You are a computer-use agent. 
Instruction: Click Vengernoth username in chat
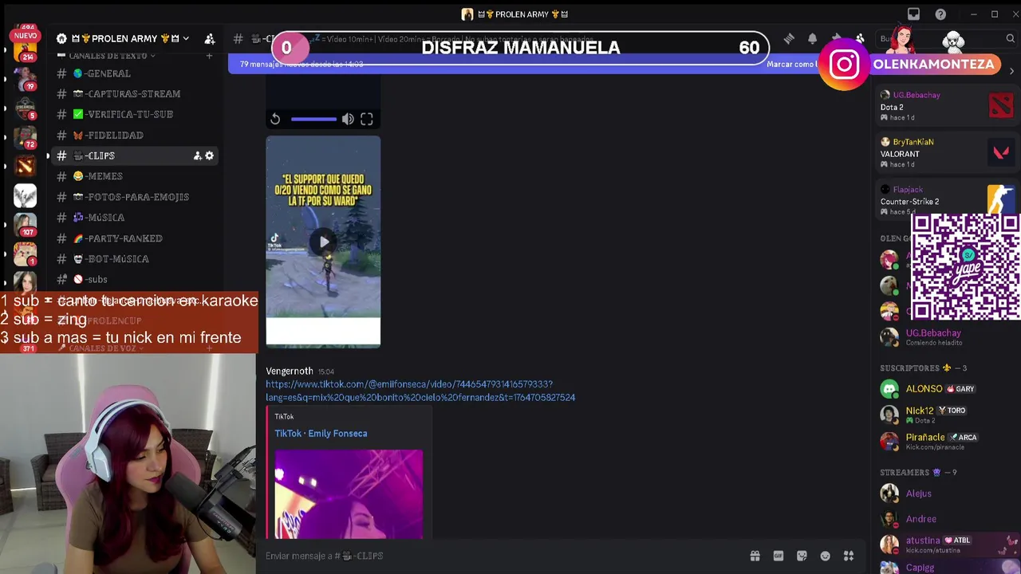[x=289, y=371]
